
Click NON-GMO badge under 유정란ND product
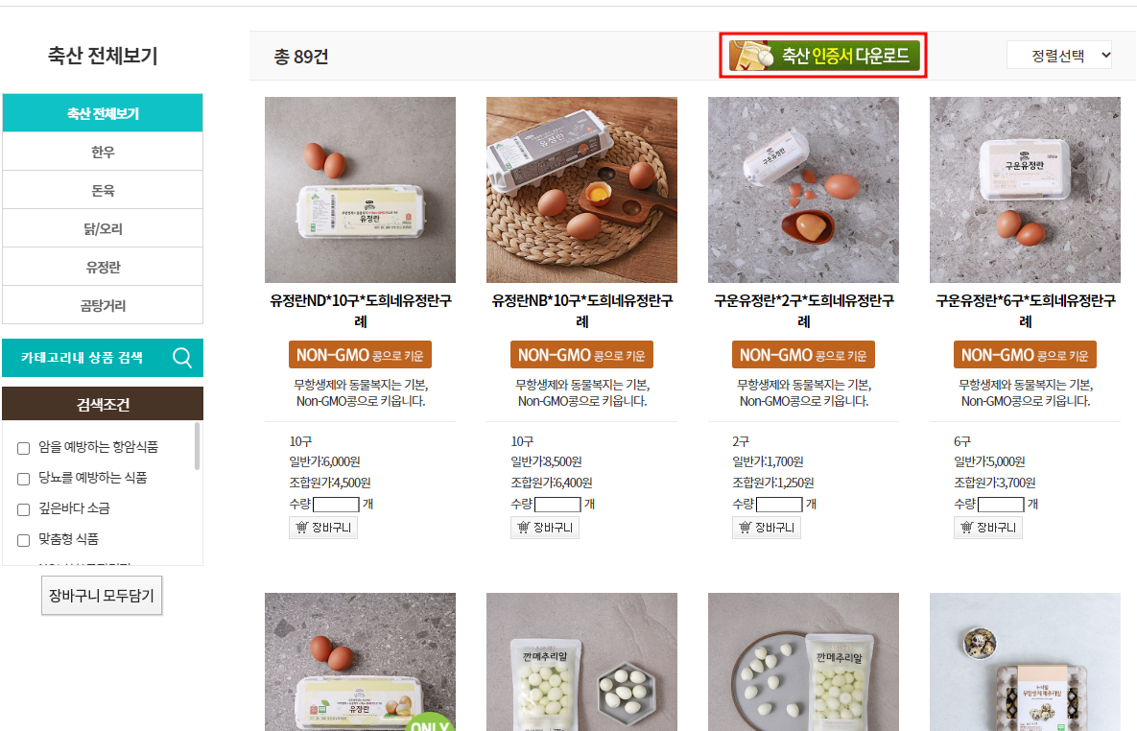point(361,355)
